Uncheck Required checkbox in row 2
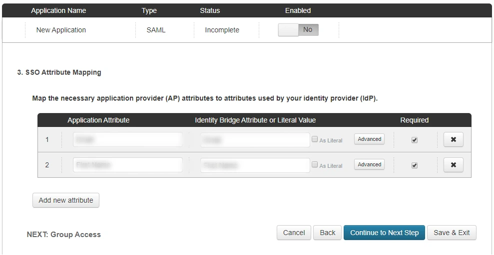 [415, 165]
